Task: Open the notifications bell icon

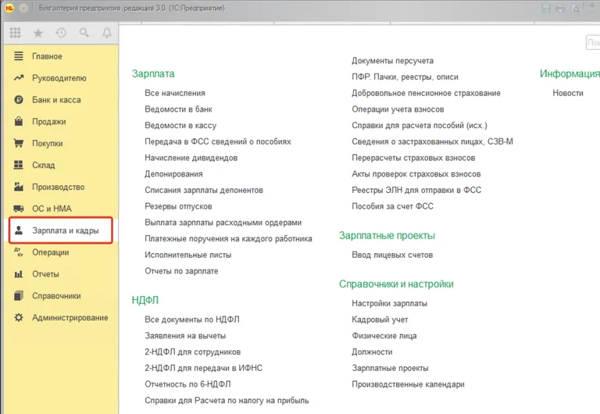Action: (x=106, y=34)
